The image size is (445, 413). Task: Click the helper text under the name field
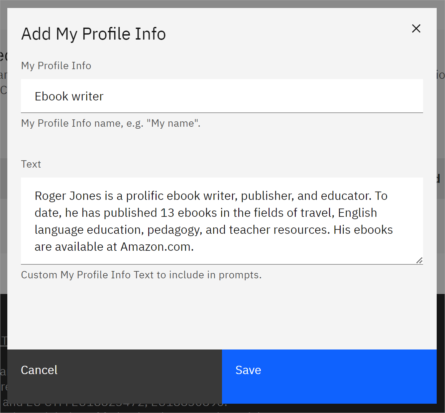point(111,123)
